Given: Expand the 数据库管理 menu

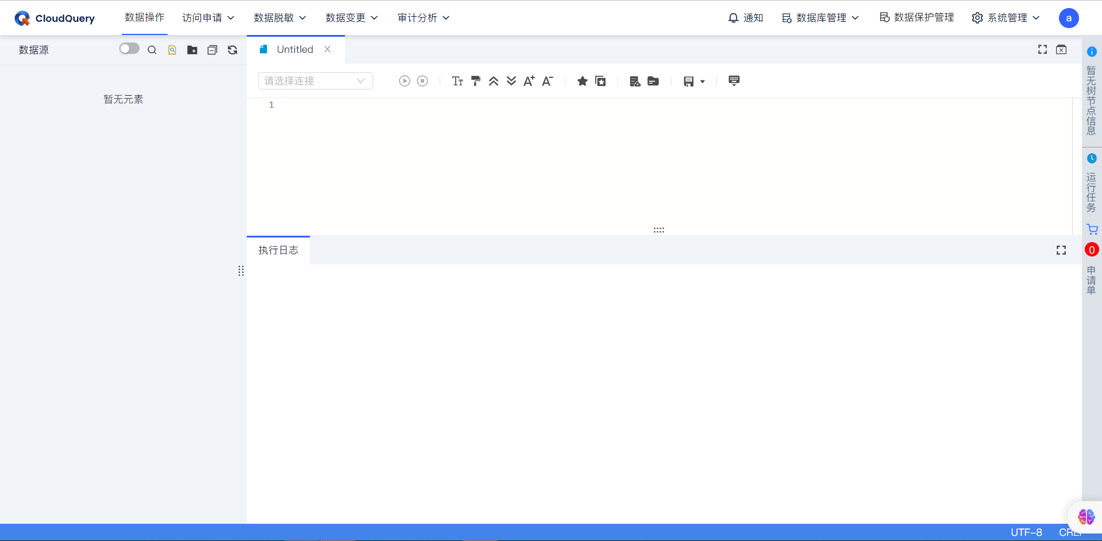Looking at the screenshot, I should click(x=820, y=18).
